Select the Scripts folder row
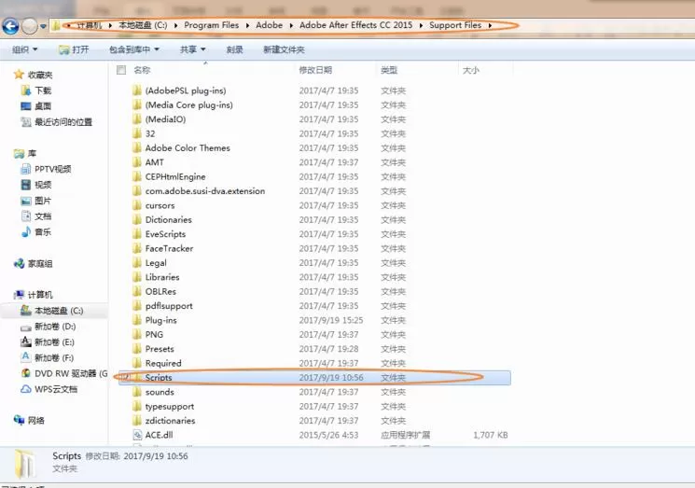This screenshot has width=695, height=488. pyautogui.click(x=314, y=378)
